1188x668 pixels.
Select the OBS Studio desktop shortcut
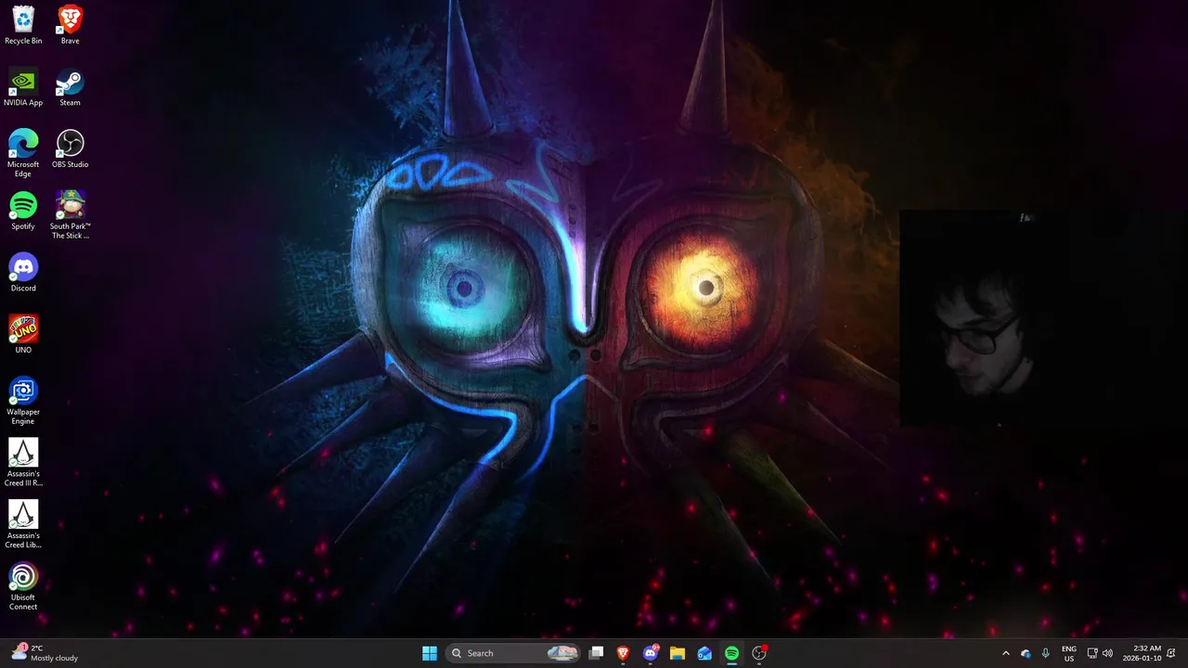(x=70, y=148)
